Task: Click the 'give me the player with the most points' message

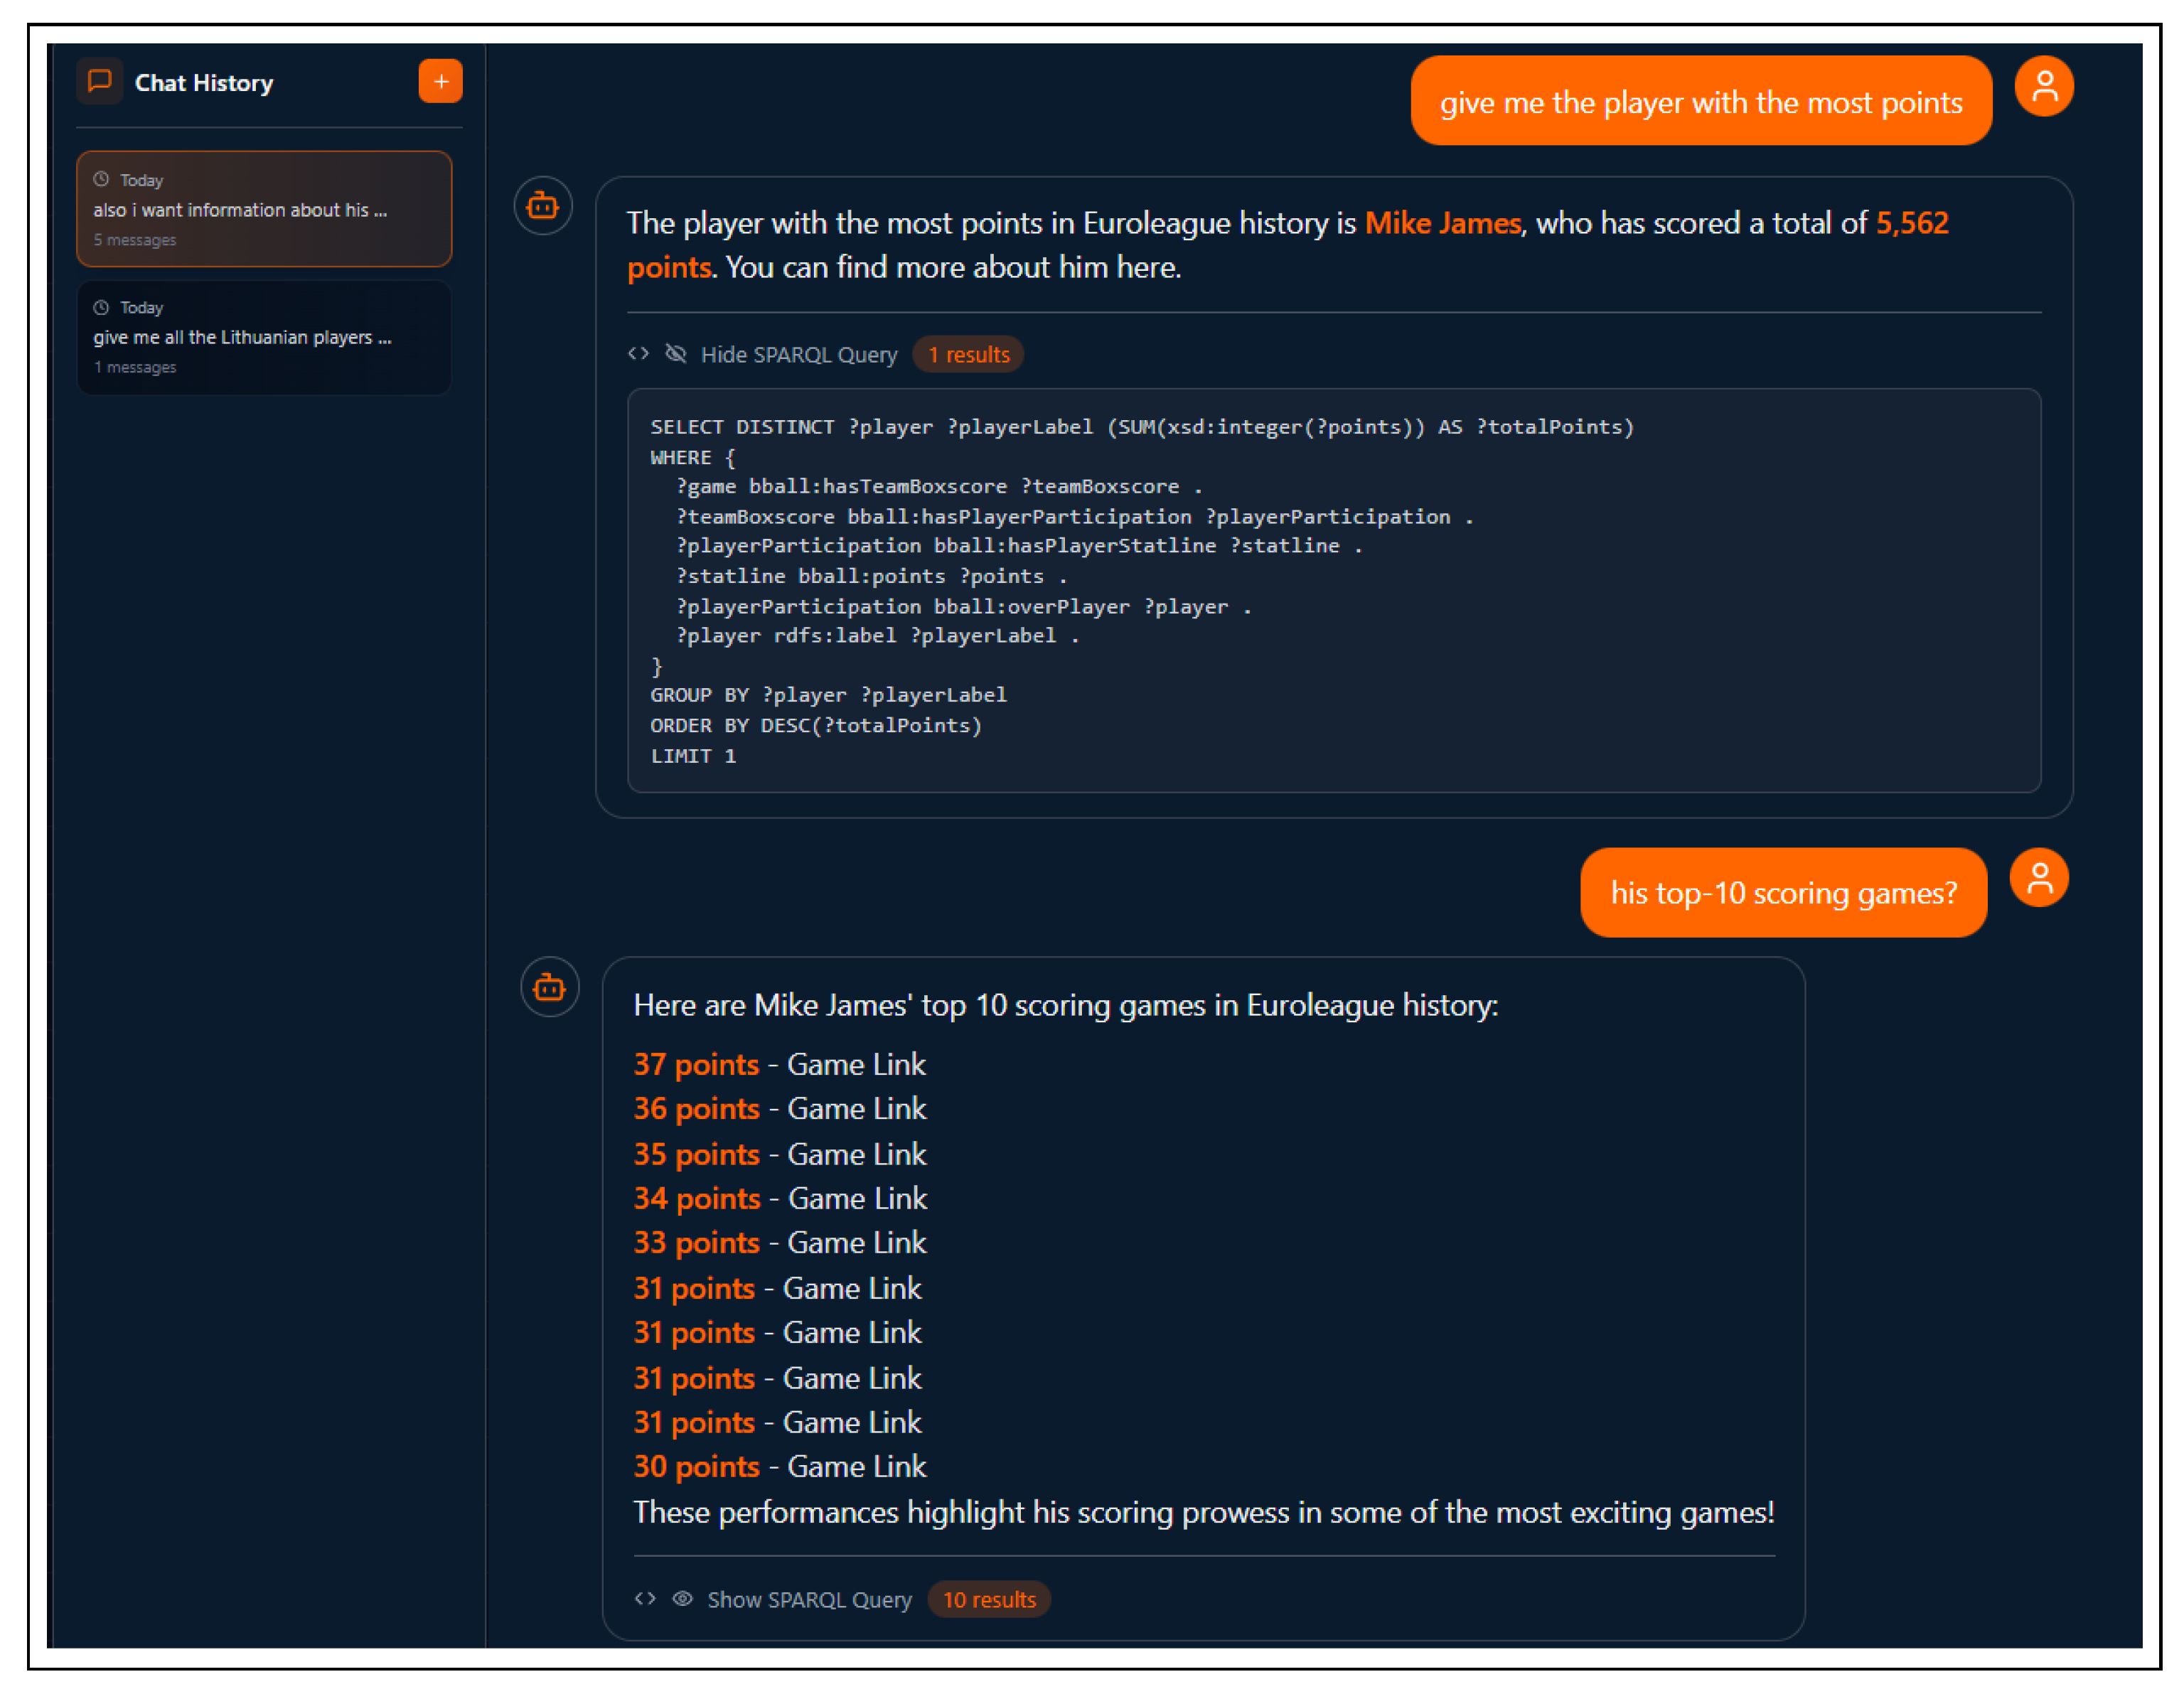Action: pyautogui.click(x=1701, y=102)
